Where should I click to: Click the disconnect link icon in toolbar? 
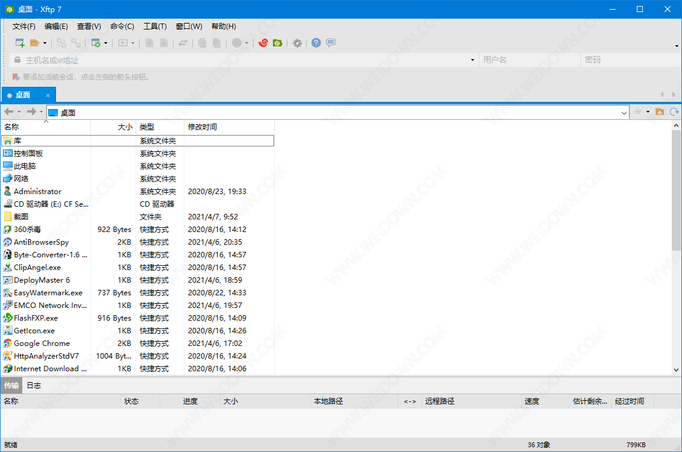(76, 43)
